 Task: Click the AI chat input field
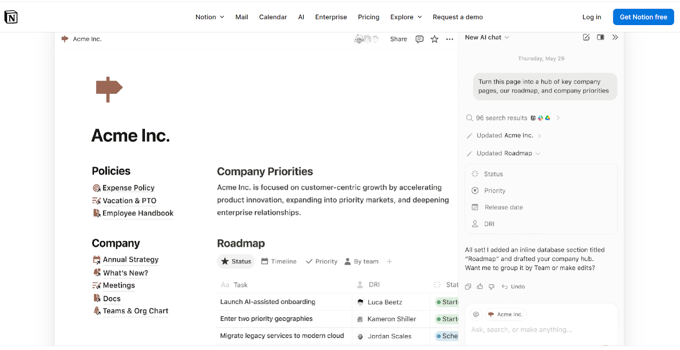(x=541, y=330)
